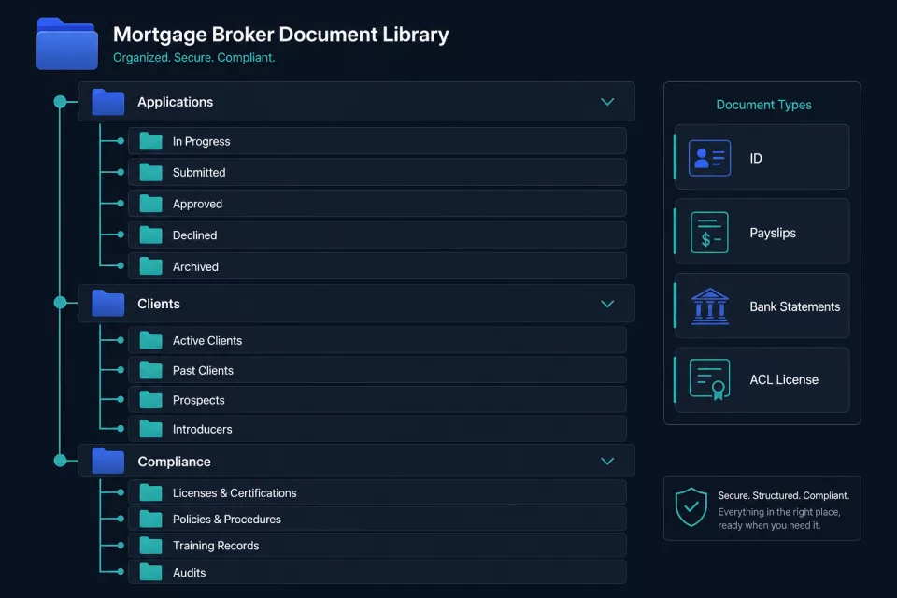Click the Organized. Secure. Compliant. tagline
The width and height of the screenshot is (897, 598).
click(x=194, y=58)
